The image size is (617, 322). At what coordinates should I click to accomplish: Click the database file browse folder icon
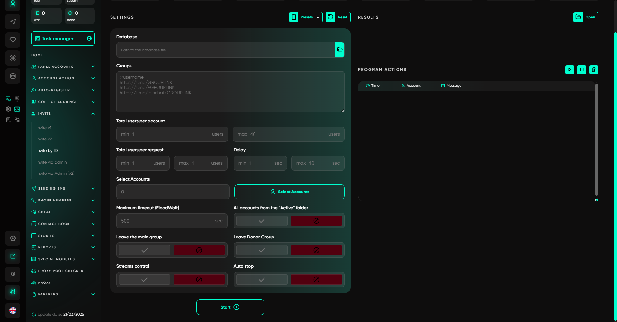tap(340, 50)
